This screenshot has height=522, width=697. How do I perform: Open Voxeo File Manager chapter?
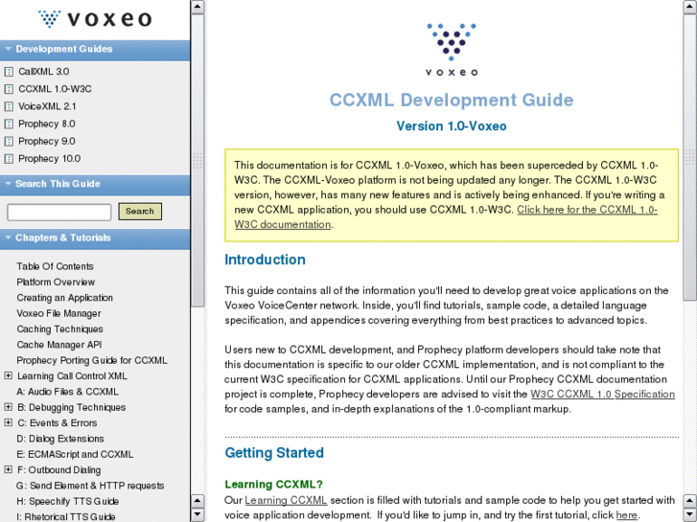(x=58, y=313)
